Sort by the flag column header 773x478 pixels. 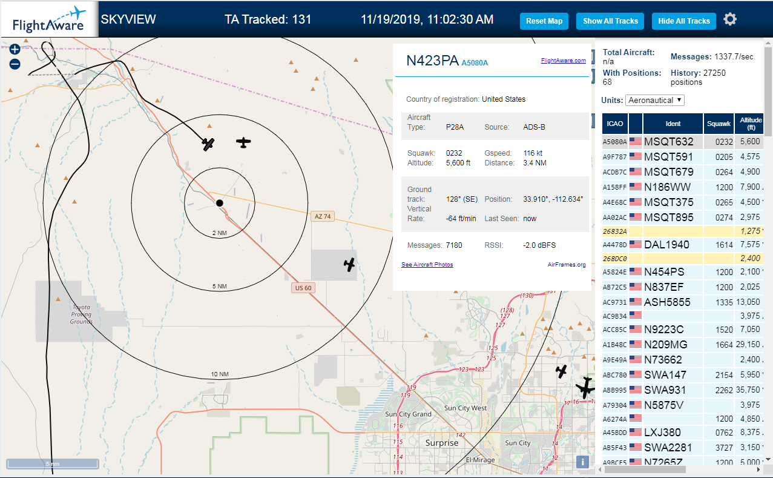pyautogui.click(x=636, y=124)
